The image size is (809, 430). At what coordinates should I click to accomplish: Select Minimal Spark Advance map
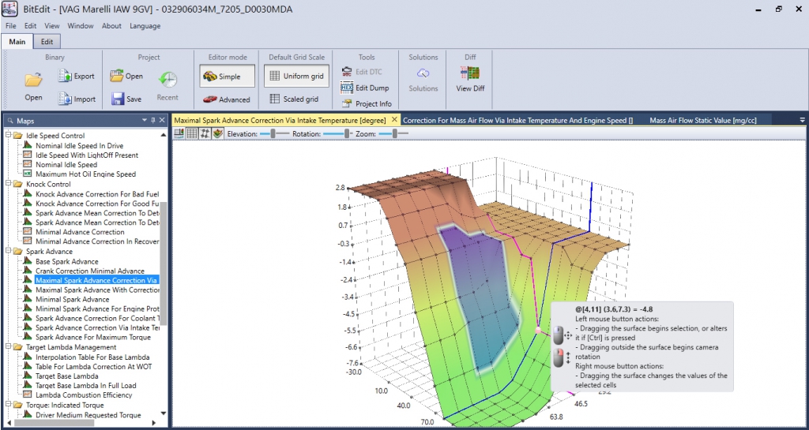click(x=72, y=299)
